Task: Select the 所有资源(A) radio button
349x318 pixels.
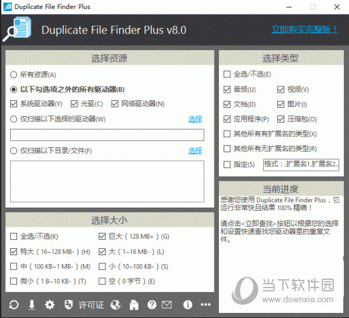Action: [x=13, y=75]
